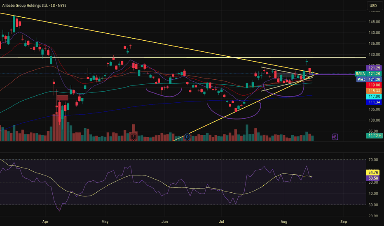Screen dimensions: 384x226
Task: Click the 95.00 price axis label
Action: [x=374, y=131]
